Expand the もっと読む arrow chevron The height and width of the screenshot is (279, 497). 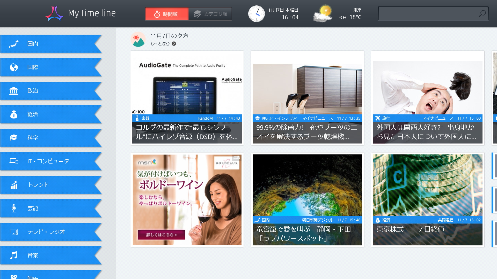coord(174,44)
